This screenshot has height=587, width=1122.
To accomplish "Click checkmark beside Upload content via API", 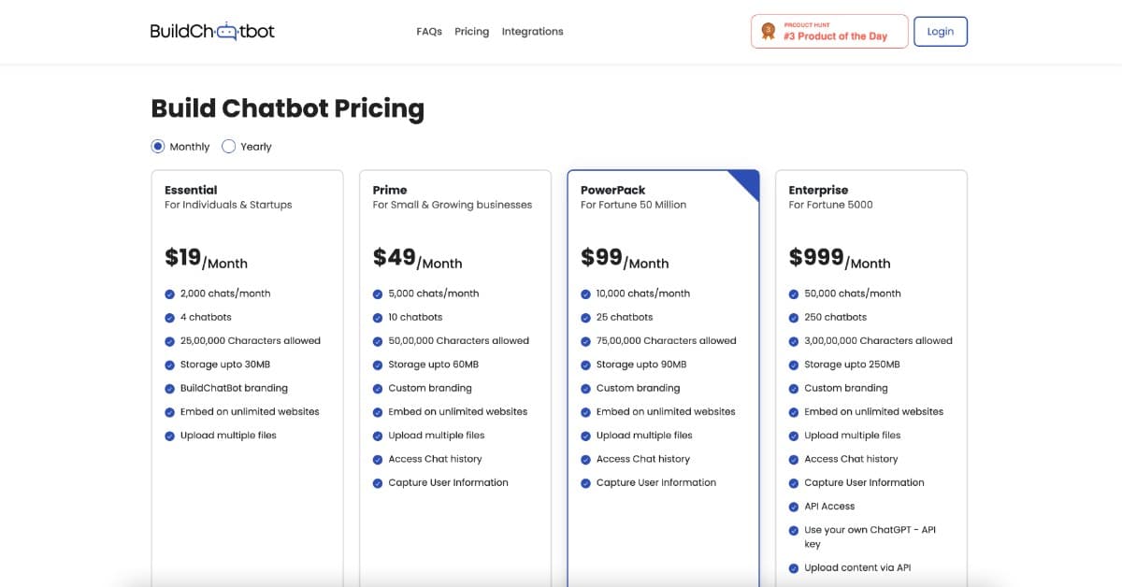I will click(x=794, y=568).
